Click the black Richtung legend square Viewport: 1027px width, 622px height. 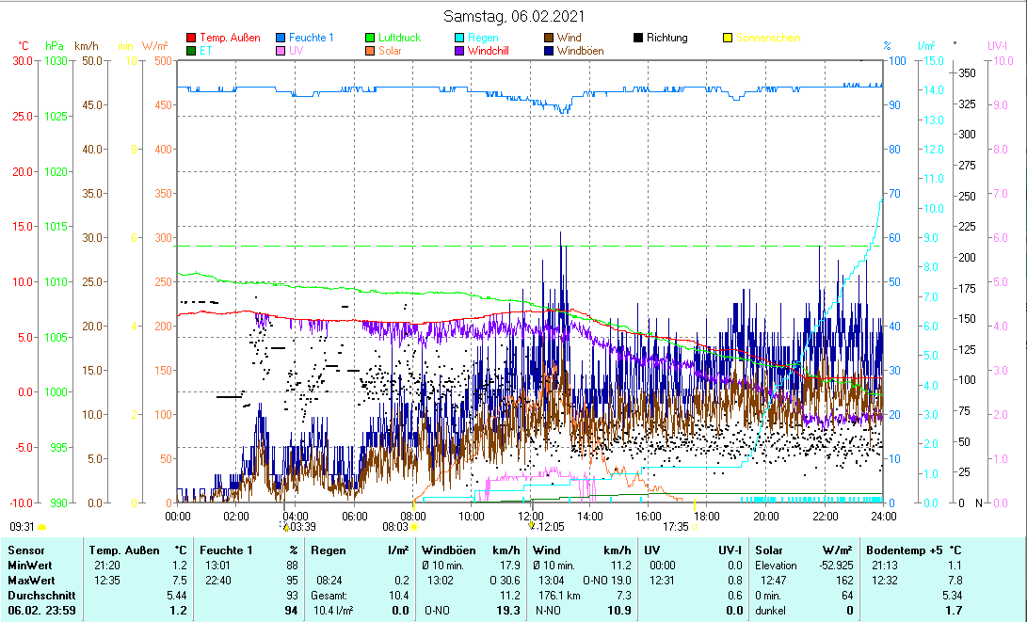pos(638,38)
